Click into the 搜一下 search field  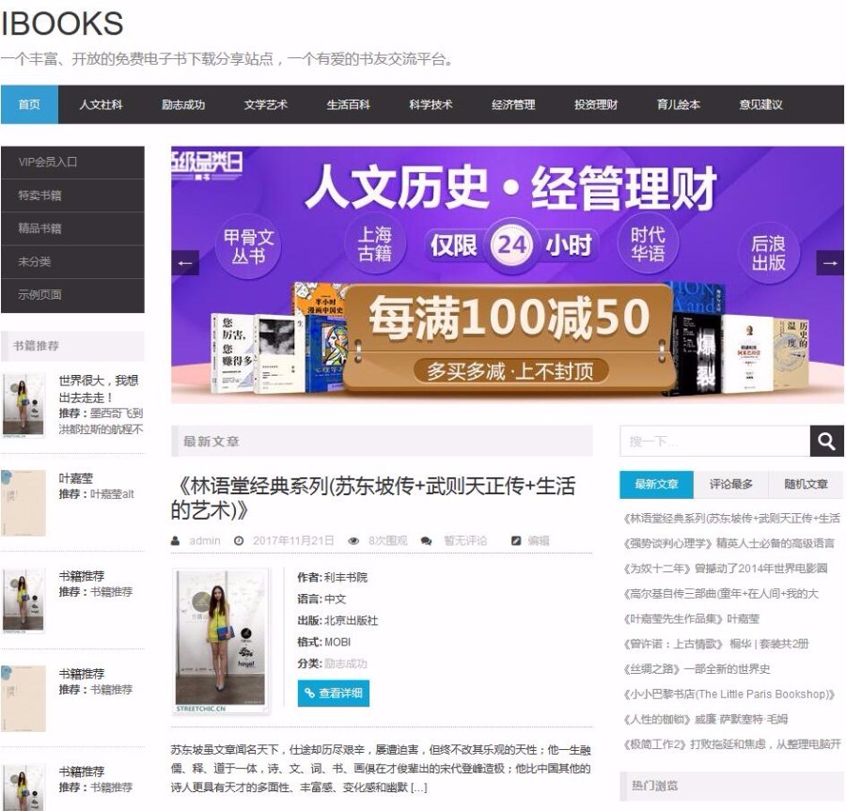(x=715, y=441)
